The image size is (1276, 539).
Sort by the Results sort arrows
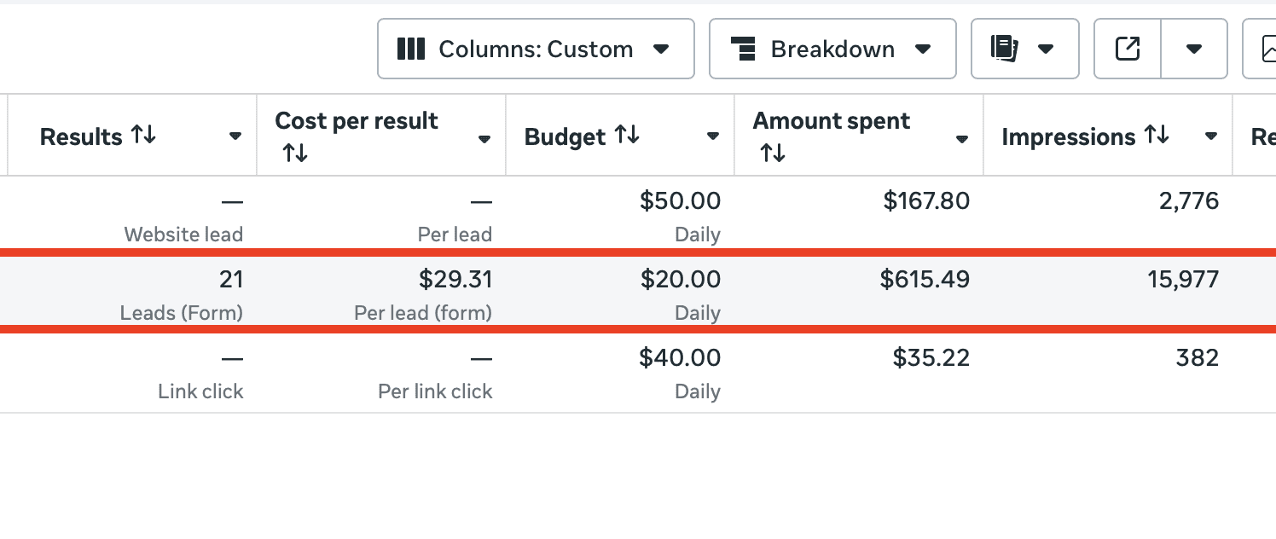[x=143, y=135]
